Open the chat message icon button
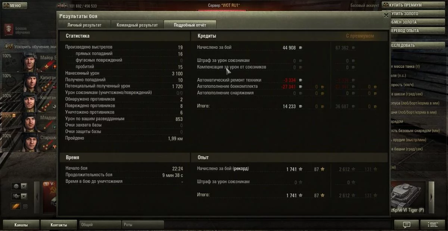Screen dimensions: 448x231 coord(406,225)
